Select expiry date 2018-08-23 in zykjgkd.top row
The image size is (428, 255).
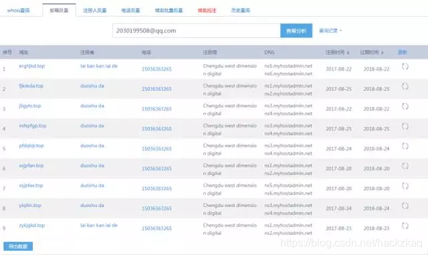click(x=377, y=228)
